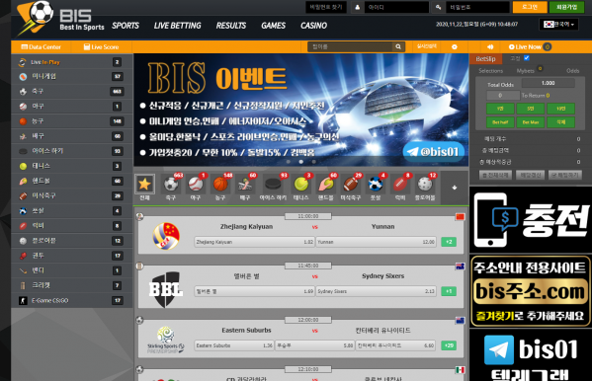Select the American football filter icon
Viewport: 592px width, 381px height.
351,185
